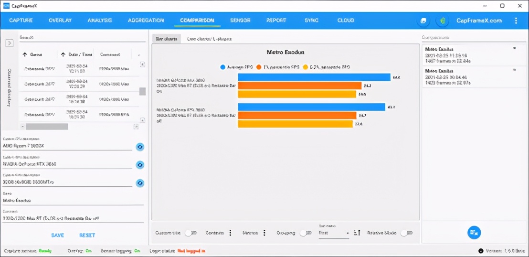
Task: Click the Comment input field in left panel
Action: point(73,218)
